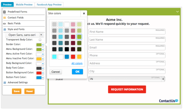Open the State select box showing IN
The image size is (183, 110).
[127, 79]
